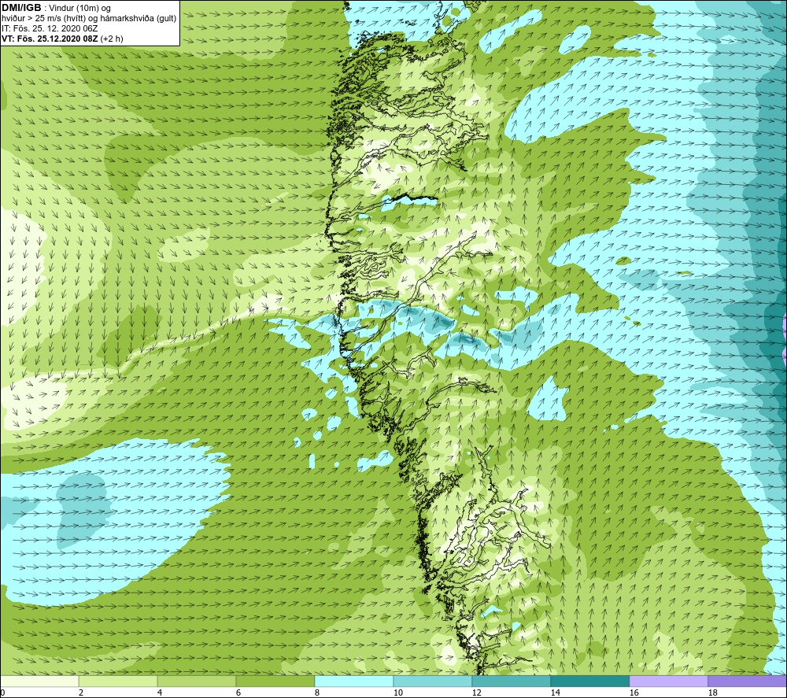This screenshot has height=698, width=787.
Task: Click the legend tick label 8
Action: pyautogui.click(x=317, y=692)
